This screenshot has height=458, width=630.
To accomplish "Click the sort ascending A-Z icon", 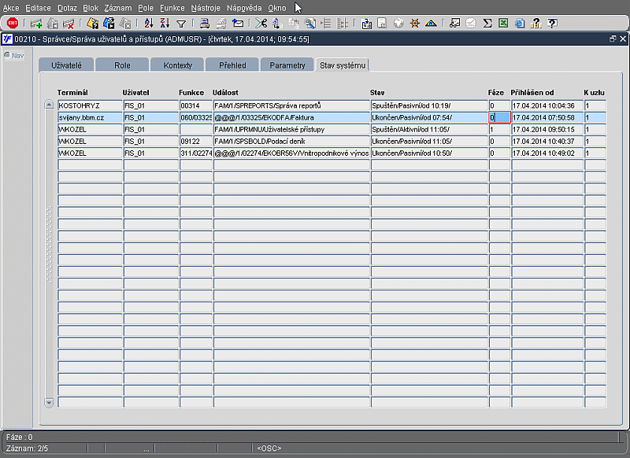I will [149, 24].
